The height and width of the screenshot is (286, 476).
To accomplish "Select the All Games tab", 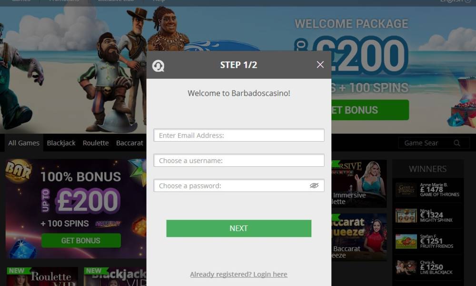I will click(x=24, y=143).
